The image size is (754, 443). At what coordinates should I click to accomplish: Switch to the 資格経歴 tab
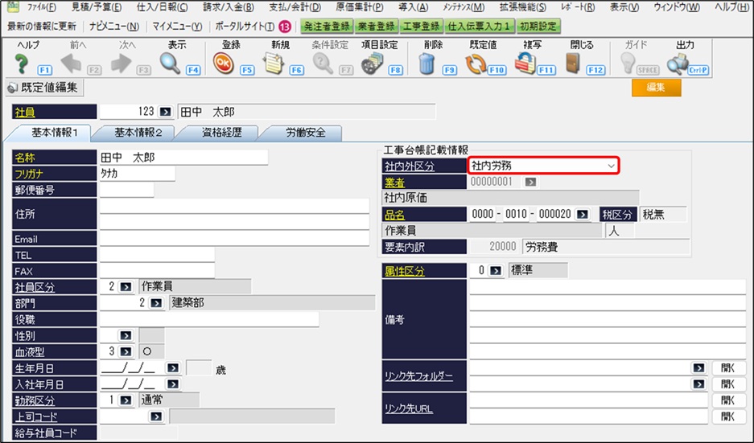click(221, 133)
